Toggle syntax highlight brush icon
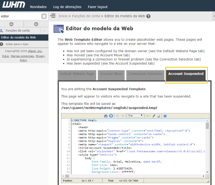 tap(153, 116)
